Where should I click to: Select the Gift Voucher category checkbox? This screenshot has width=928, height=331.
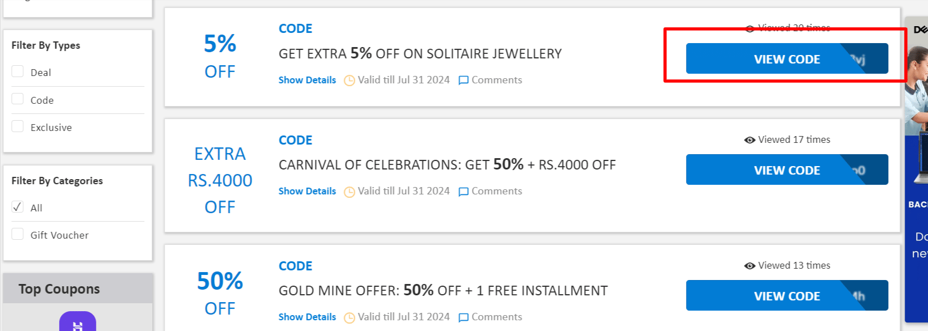pos(18,234)
